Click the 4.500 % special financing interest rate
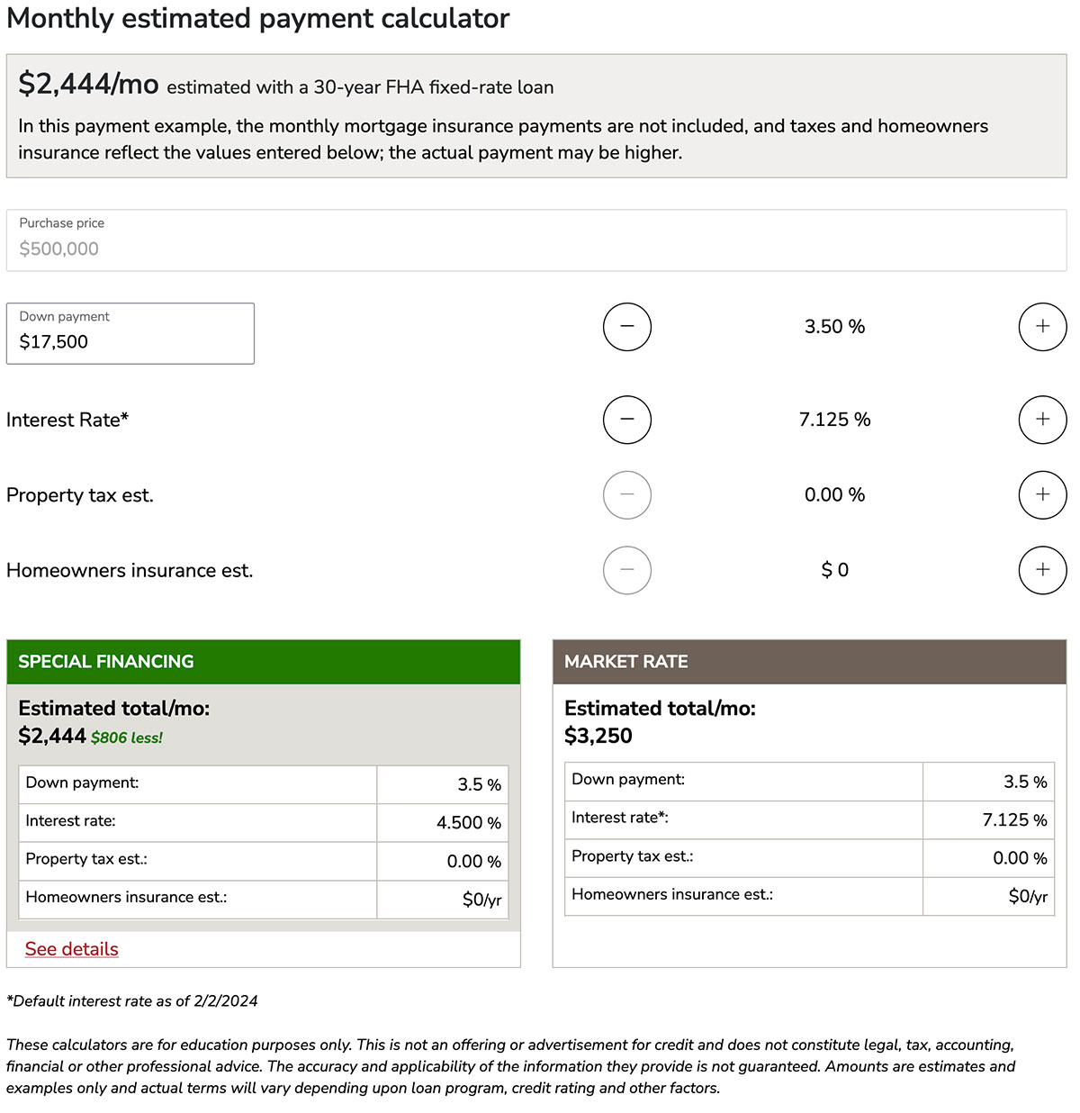This screenshot has width=1080, height=1113. (x=468, y=823)
